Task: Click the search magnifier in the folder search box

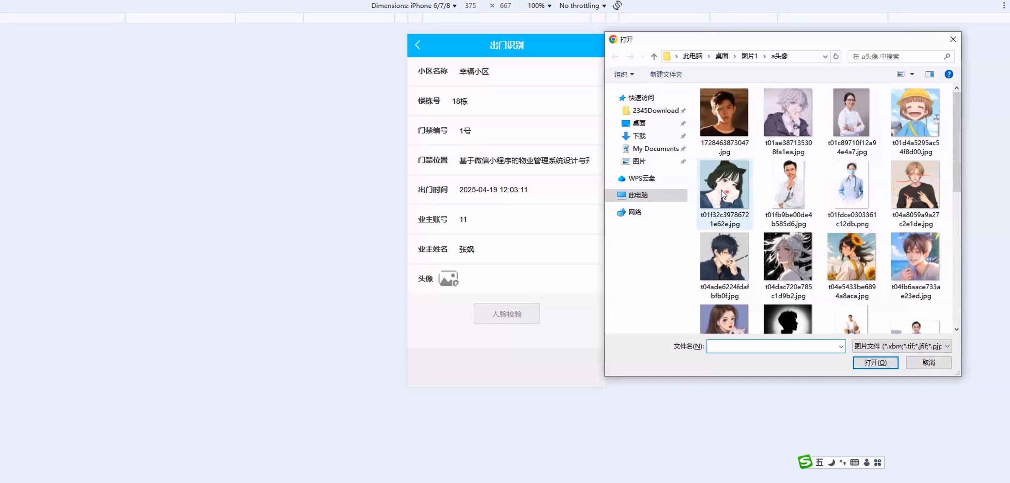Action: click(947, 56)
